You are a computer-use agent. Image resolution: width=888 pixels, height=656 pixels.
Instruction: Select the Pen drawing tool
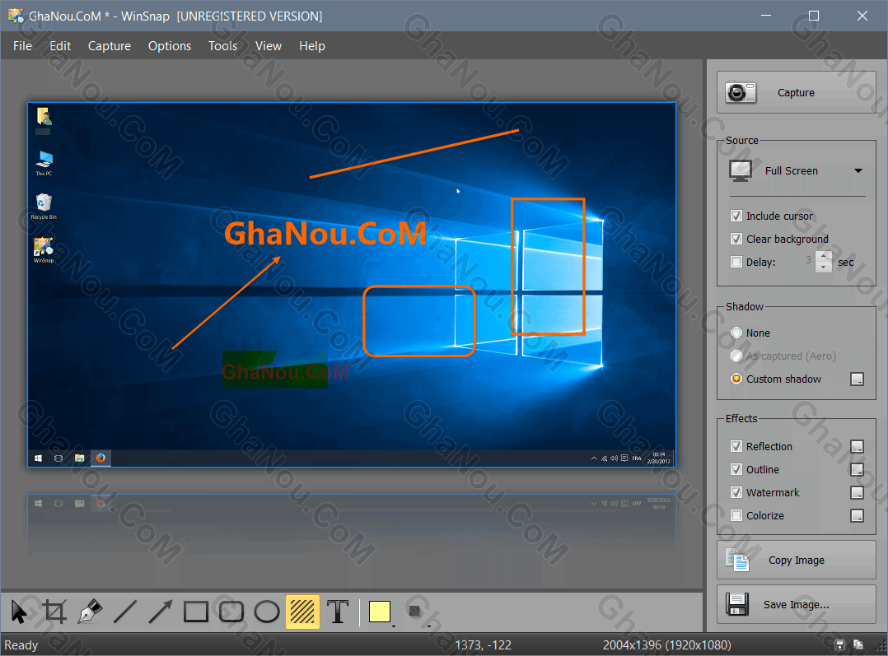[x=90, y=612]
